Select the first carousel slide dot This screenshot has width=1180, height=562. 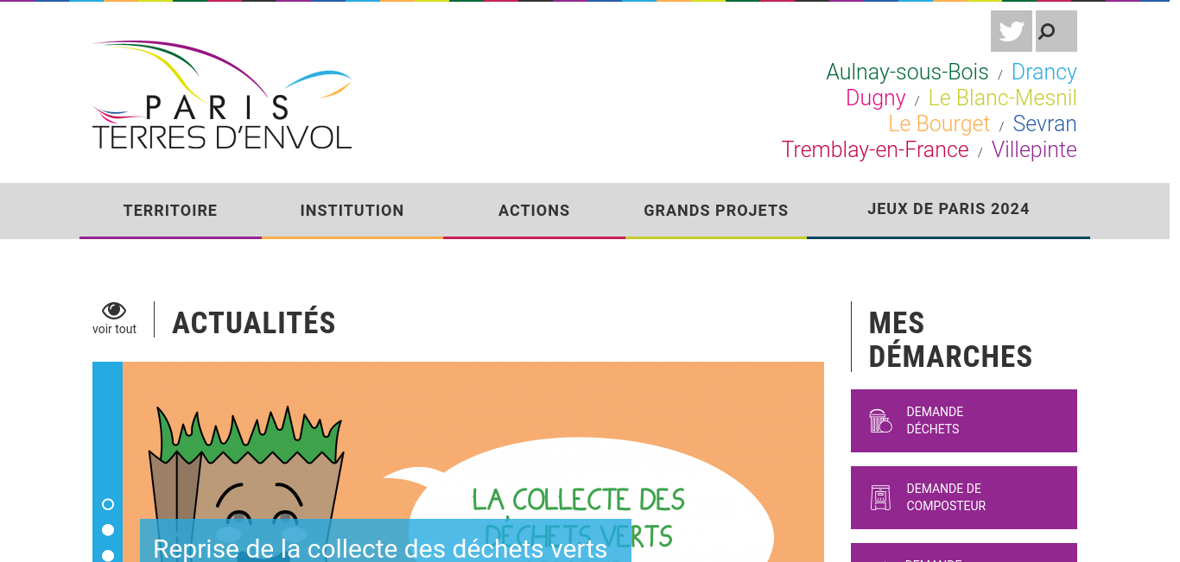click(x=108, y=504)
